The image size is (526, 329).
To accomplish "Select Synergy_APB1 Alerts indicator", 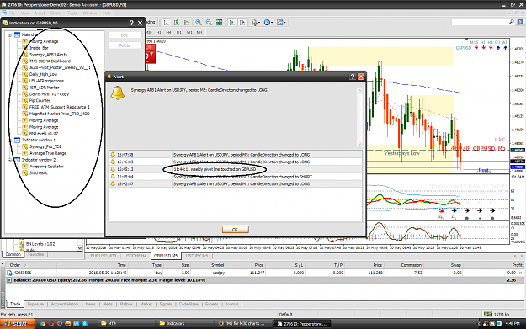I will [x=48, y=55].
